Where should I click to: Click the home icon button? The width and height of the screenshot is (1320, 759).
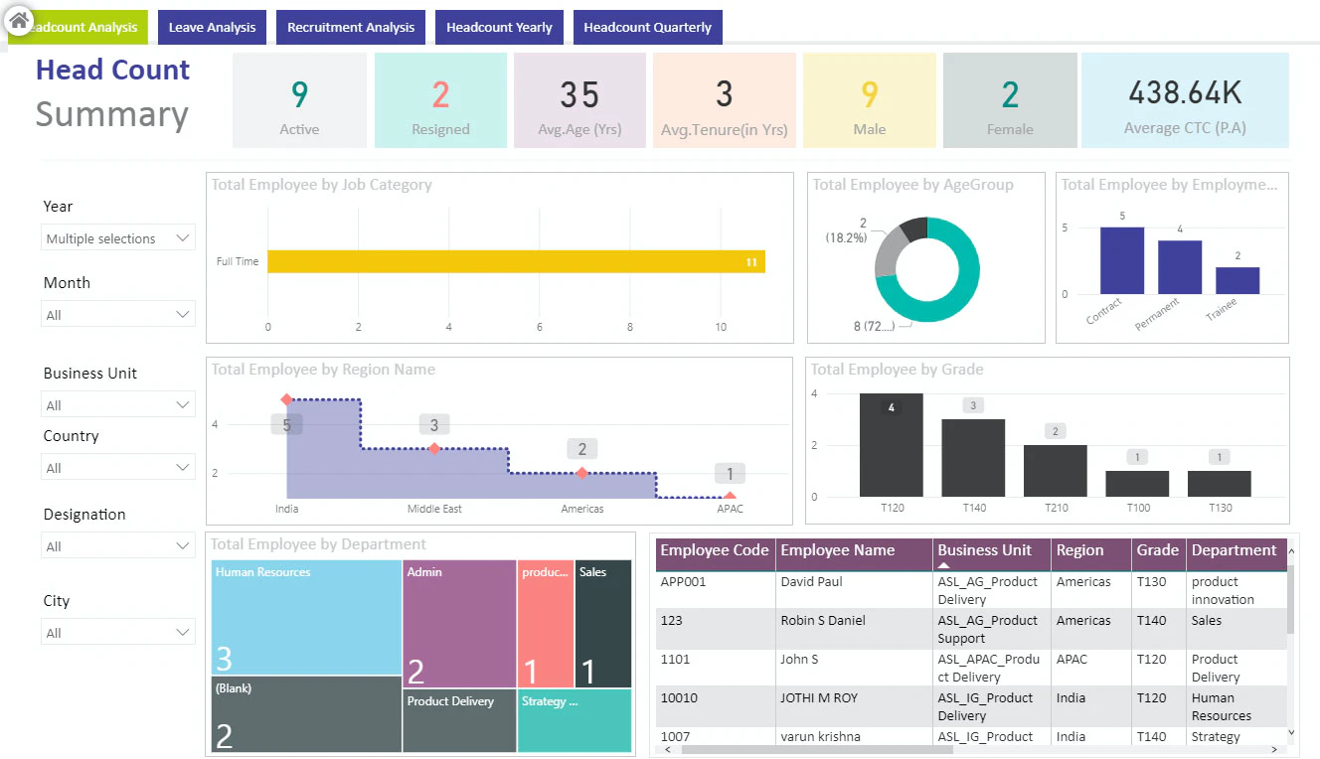19,19
